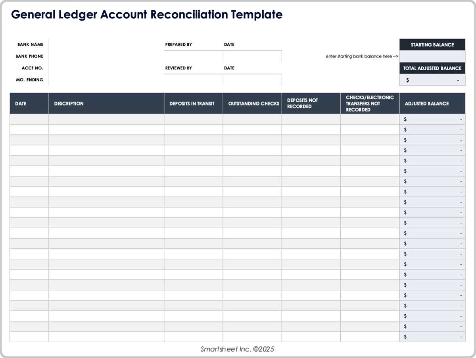The height and width of the screenshot is (358, 476).
Task: Select the ACCT NO. label
Action: 33,68
